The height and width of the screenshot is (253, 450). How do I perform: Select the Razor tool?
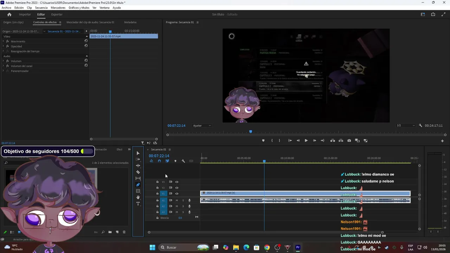[x=138, y=172]
